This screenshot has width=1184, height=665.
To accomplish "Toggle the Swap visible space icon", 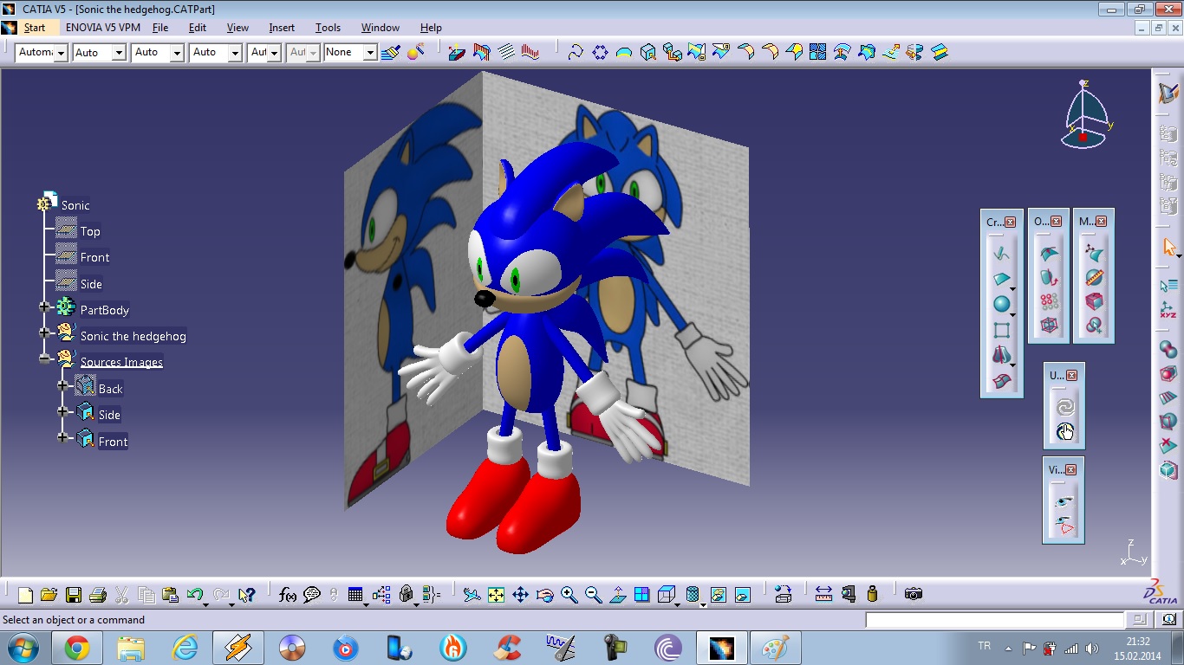I will (x=743, y=595).
